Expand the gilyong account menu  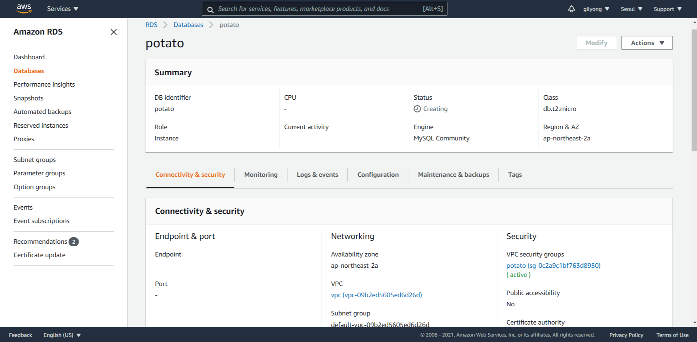tap(596, 9)
